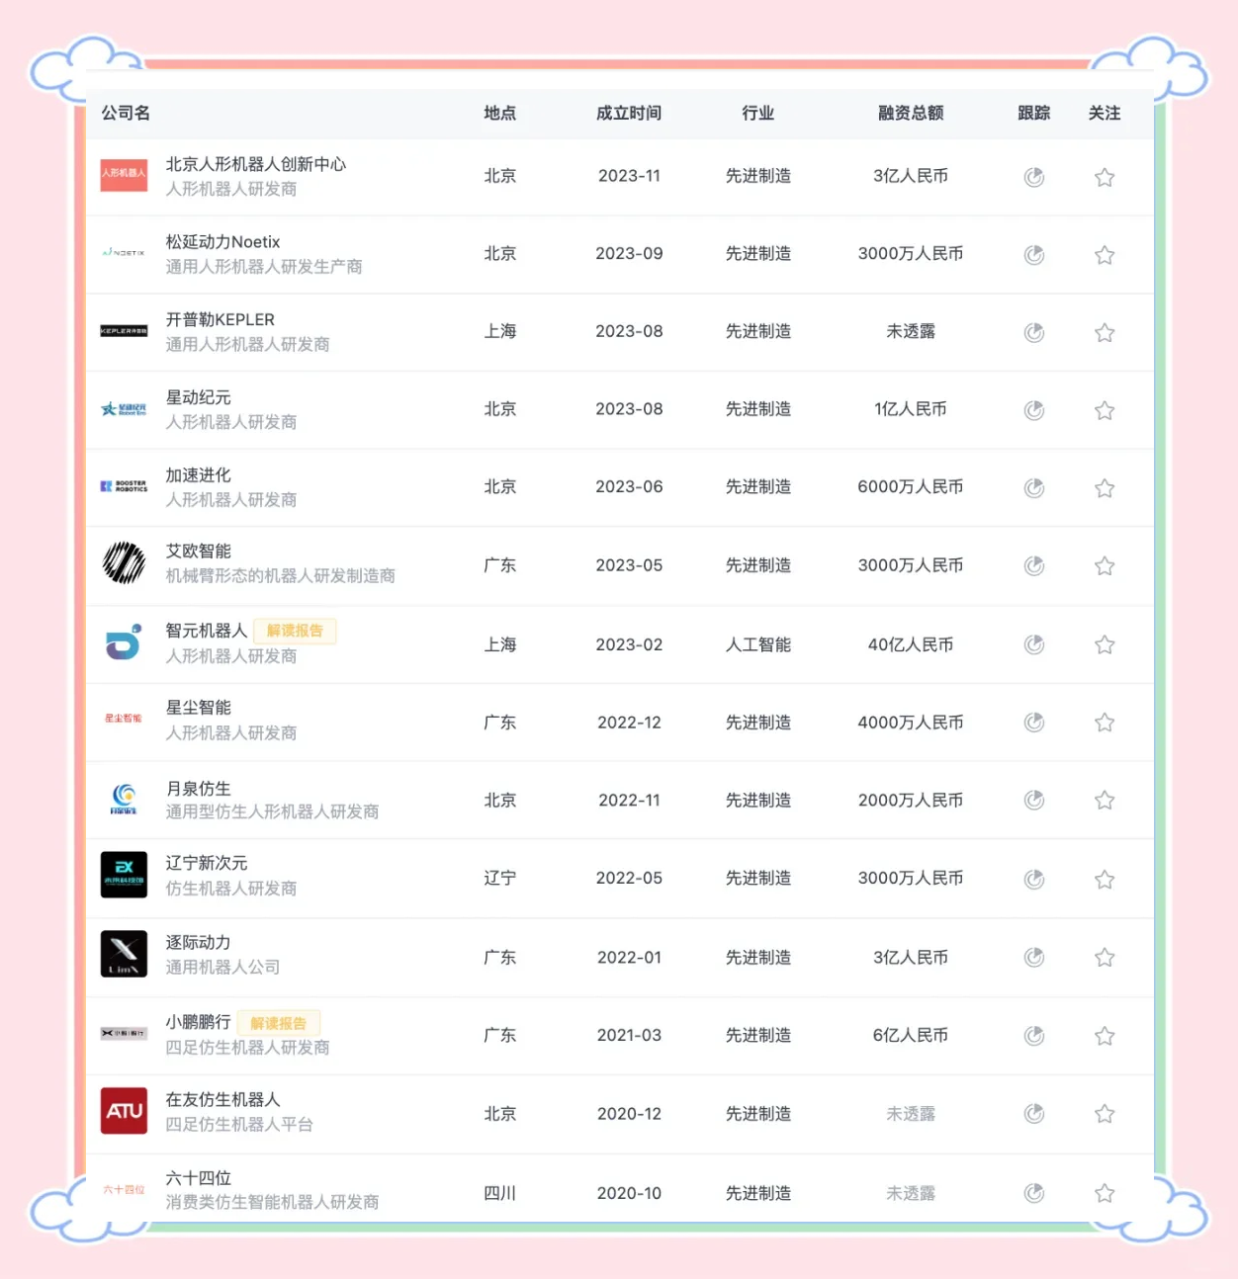Click the tracking icon for 开普勒KEPLER
This screenshot has width=1238, height=1279.
pyautogui.click(x=1033, y=332)
